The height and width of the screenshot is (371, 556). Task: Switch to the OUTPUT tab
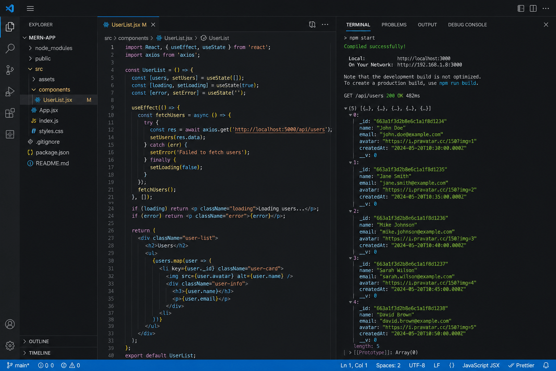pyautogui.click(x=427, y=25)
